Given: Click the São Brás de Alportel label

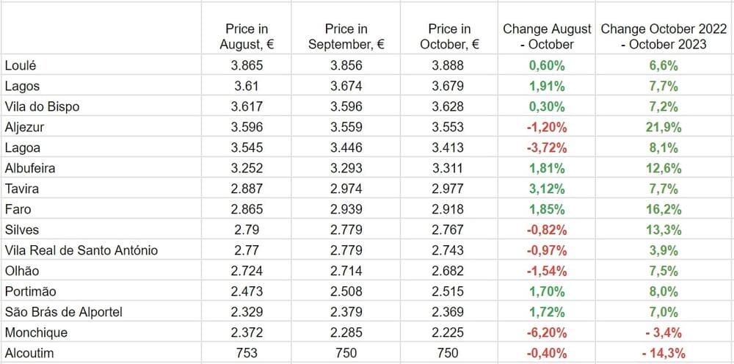Looking at the screenshot, I should point(63,312).
